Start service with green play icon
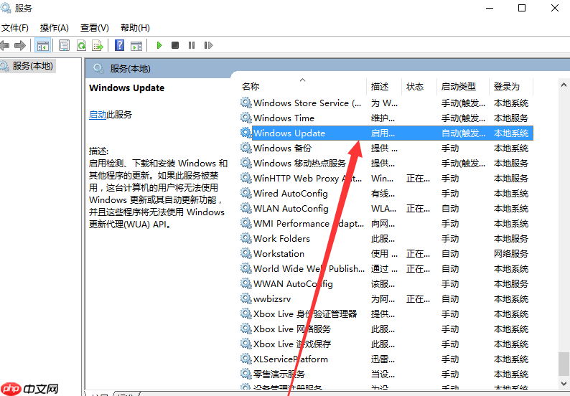Image resolution: width=570 pixels, height=396 pixels. tap(159, 45)
